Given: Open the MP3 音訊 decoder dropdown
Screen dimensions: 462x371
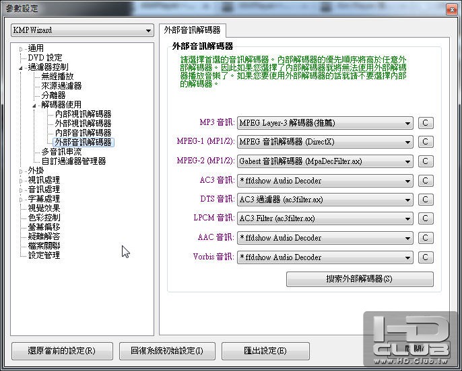Looking at the screenshot, I should click(325, 123).
